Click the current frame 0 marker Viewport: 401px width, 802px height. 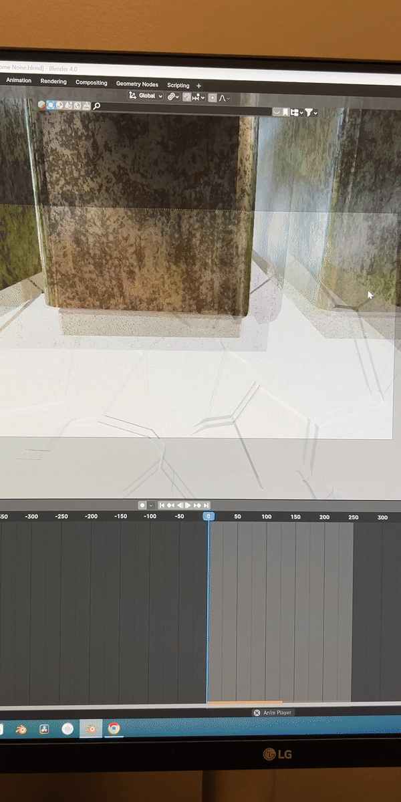click(x=209, y=516)
